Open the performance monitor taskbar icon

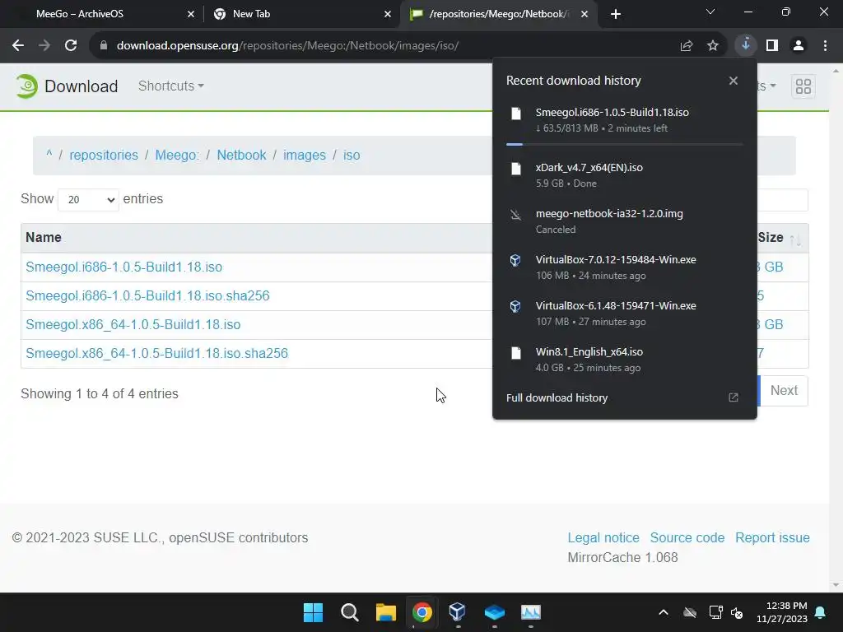click(531, 612)
